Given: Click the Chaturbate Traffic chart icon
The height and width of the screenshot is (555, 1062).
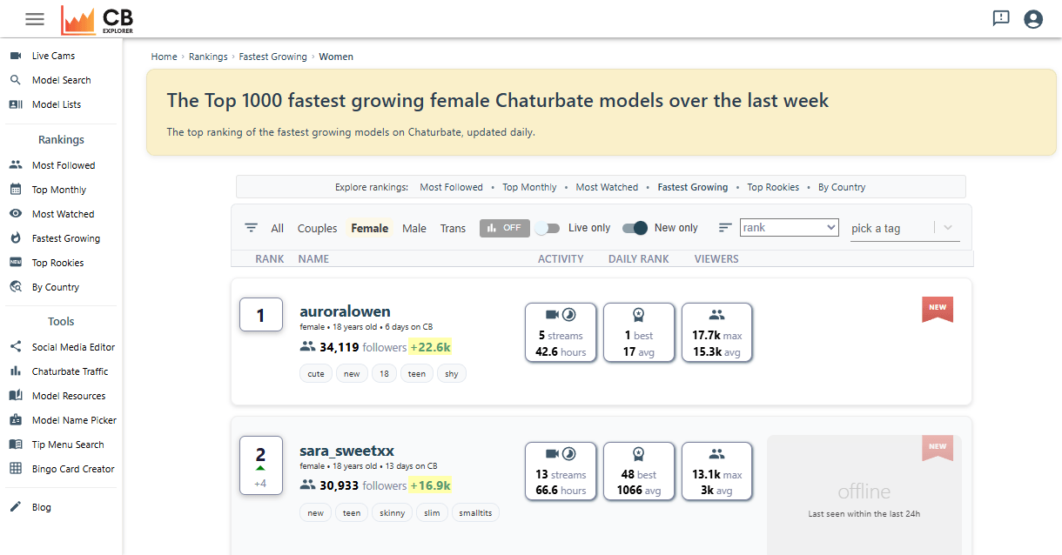Looking at the screenshot, I should 15,371.
